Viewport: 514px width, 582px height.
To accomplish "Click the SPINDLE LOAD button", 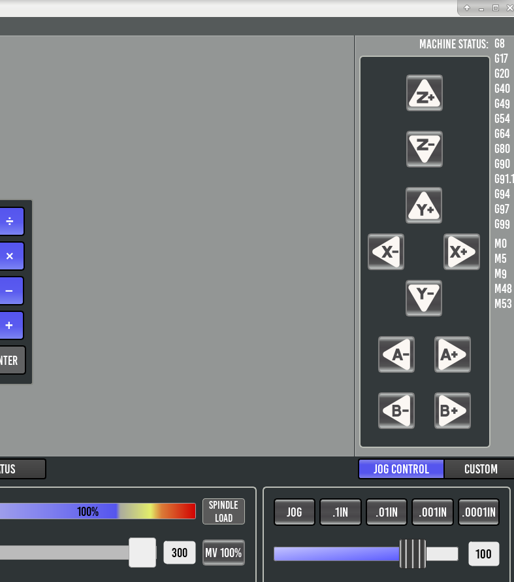I will (x=223, y=511).
